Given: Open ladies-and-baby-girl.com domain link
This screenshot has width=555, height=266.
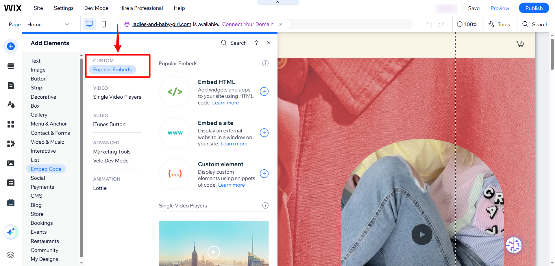Looking at the screenshot, I should pos(162,24).
